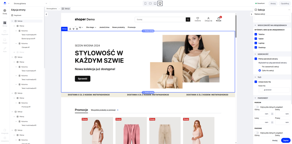Select the Tło i zawartość sekcji option
The image size is (292, 144).
pos(260,66)
